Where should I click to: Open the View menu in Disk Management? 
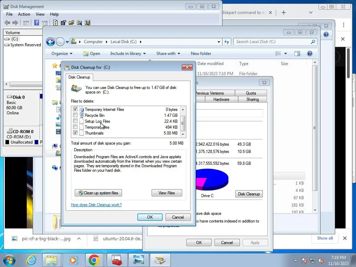tap(40, 14)
